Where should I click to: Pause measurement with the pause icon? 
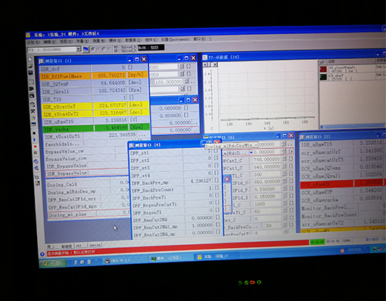[x=36, y=153]
